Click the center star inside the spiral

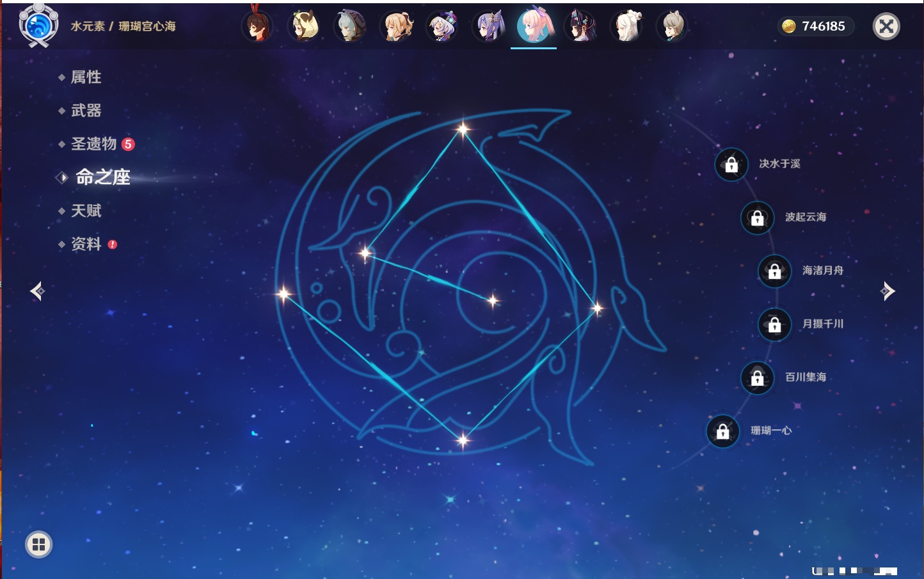[493, 301]
